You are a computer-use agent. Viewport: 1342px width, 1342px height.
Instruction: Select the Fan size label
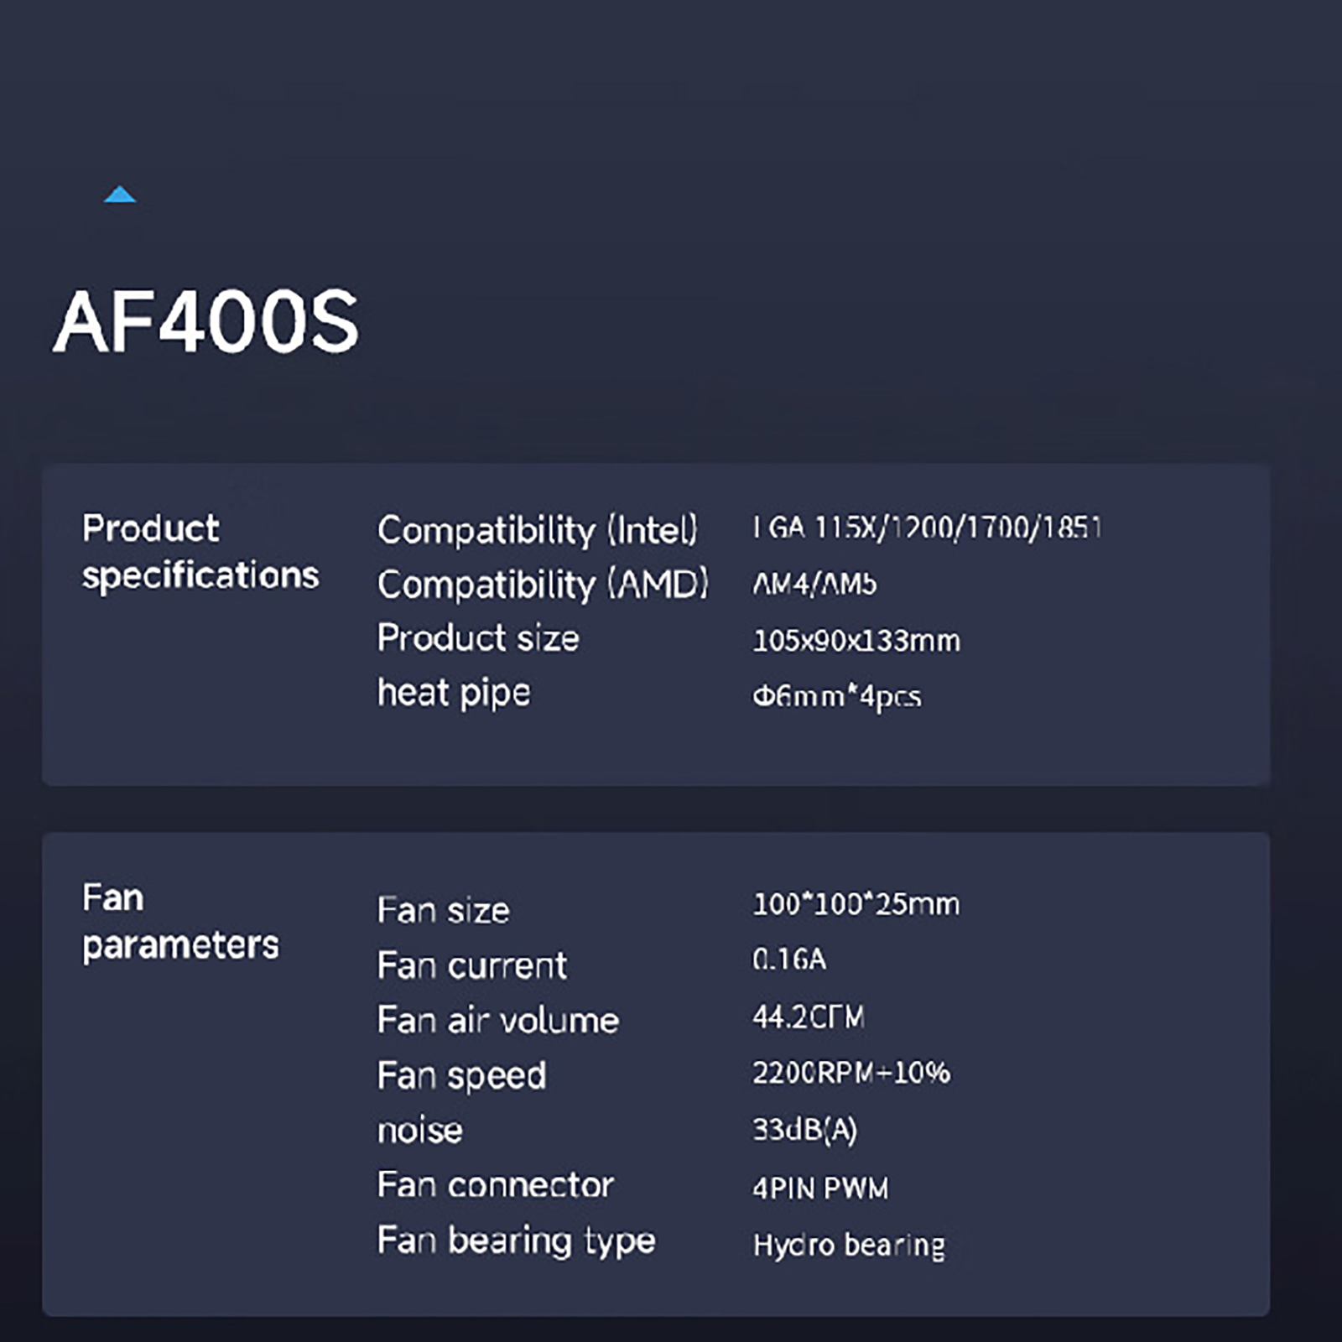click(443, 910)
